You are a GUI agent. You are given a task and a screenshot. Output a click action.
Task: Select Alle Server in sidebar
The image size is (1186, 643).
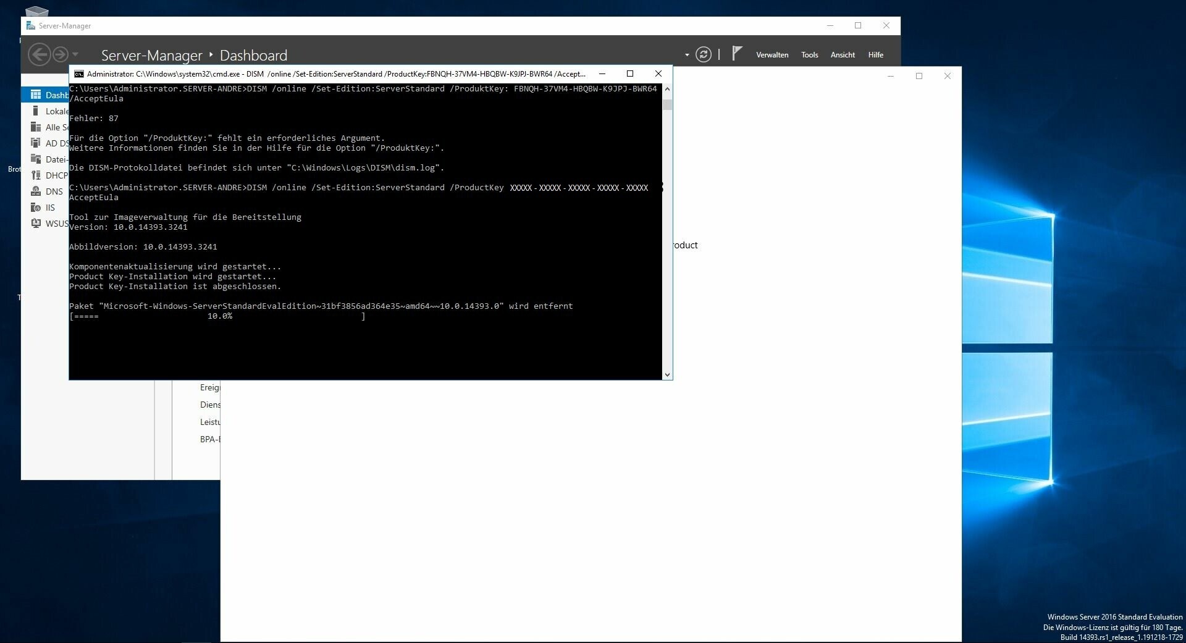tap(45, 127)
